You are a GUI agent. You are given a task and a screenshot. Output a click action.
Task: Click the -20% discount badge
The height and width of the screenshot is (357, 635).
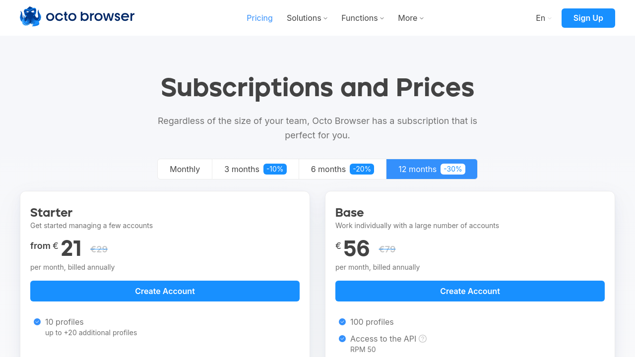click(x=362, y=169)
